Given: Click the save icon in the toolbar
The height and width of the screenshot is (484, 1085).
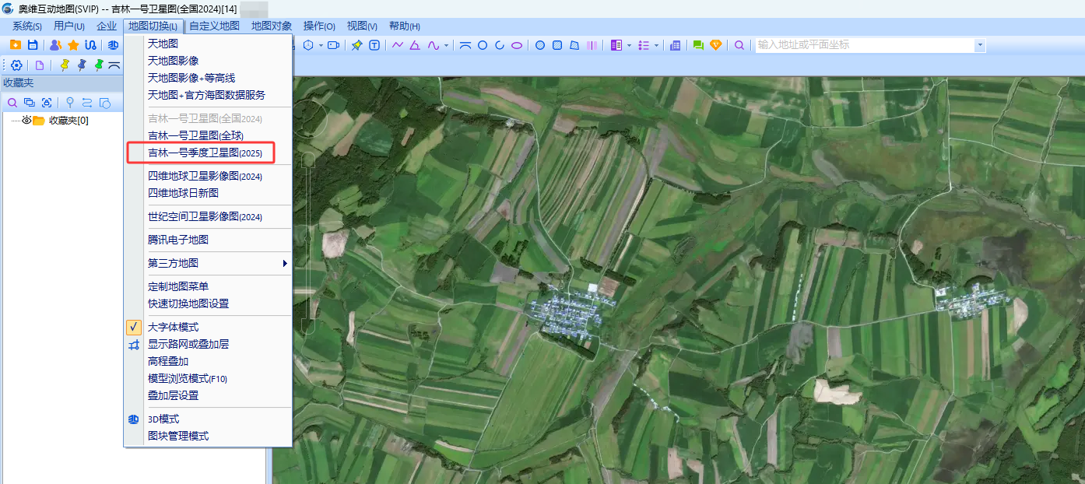Looking at the screenshot, I should pos(33,45).
